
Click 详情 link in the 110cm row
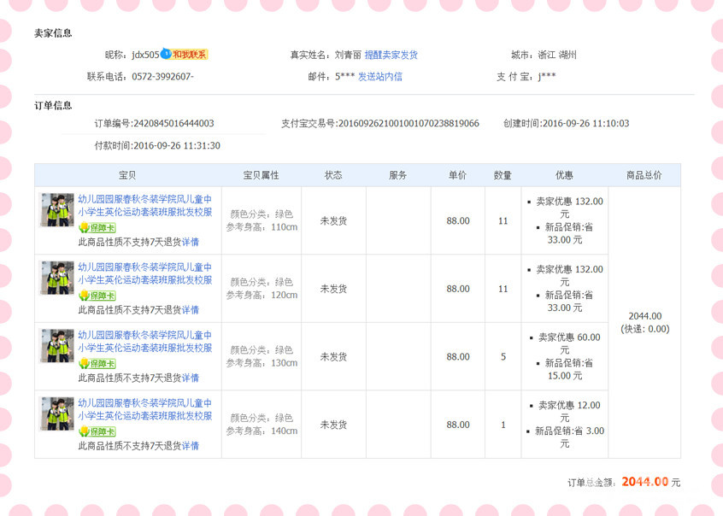click(x=190, y=242)
